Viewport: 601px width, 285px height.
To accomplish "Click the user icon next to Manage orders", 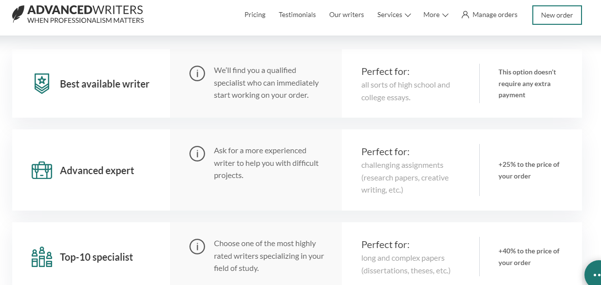I will click(x=465, y=15).
